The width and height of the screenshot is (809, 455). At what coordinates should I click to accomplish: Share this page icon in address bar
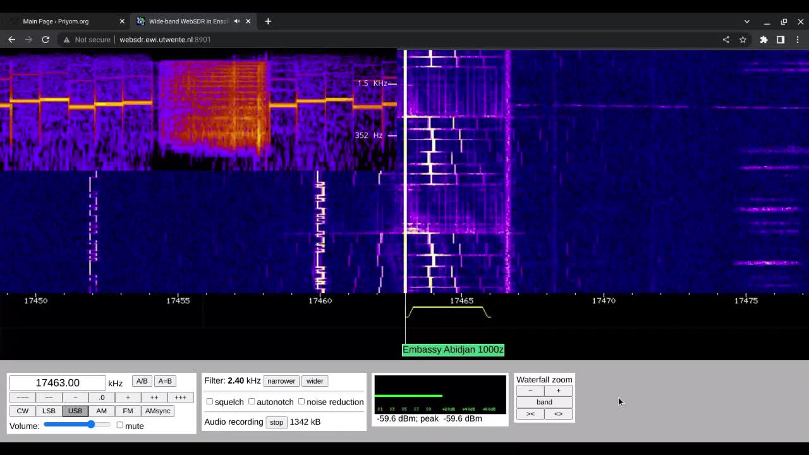(x=726, y=39)
